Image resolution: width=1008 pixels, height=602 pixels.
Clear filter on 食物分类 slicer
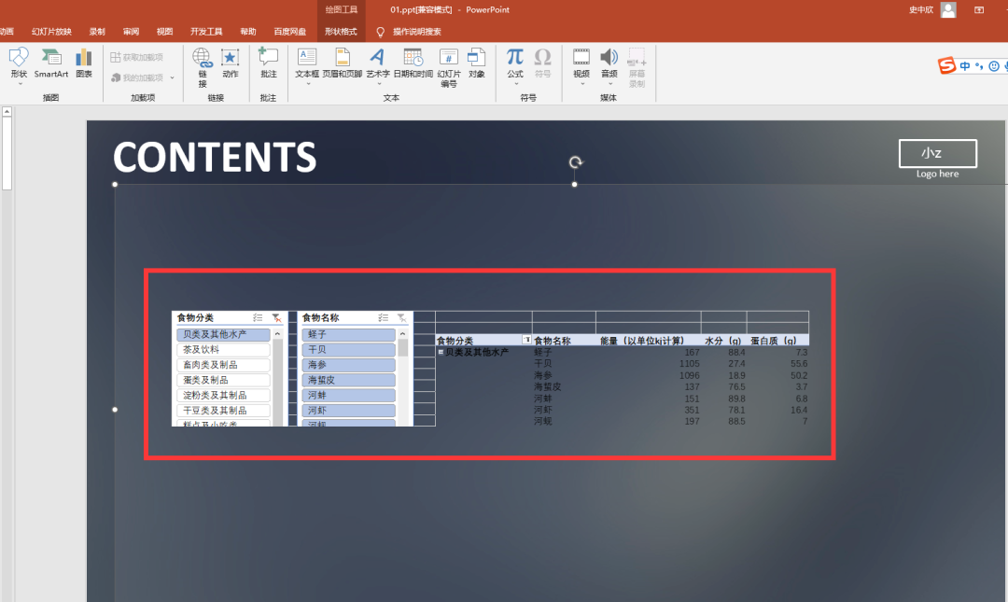click(x=276, y=318)
